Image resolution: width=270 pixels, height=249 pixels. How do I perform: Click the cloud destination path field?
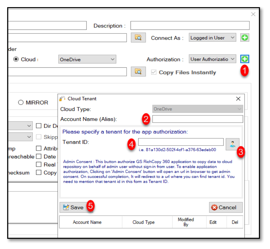(67, 72)
